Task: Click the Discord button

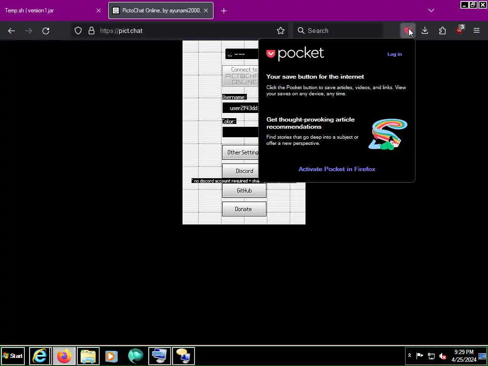Action: tap(240, 171)
